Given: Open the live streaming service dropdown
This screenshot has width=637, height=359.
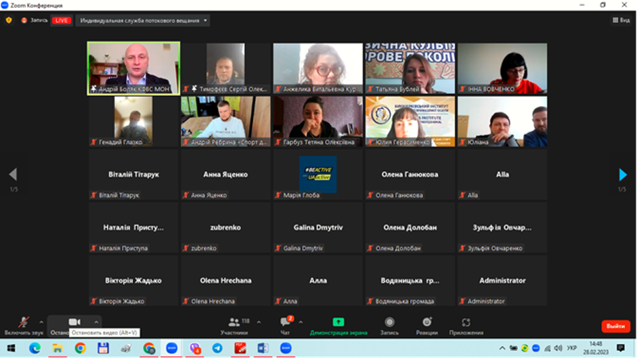Looking at the screenshot, I should point(143,20).
